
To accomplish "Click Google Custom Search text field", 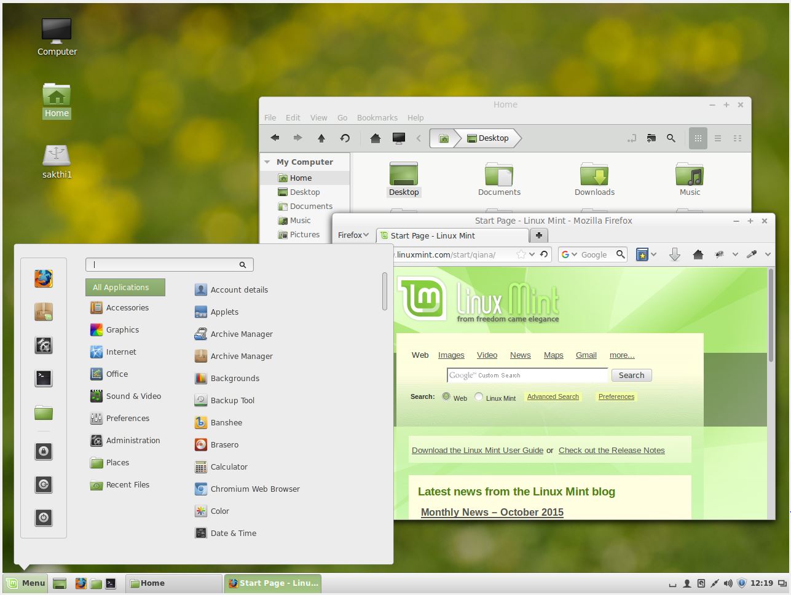I will click(527, 376).
